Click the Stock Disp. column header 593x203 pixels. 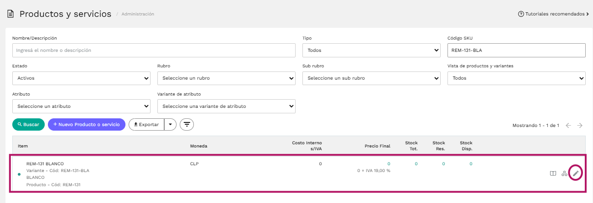466,146
